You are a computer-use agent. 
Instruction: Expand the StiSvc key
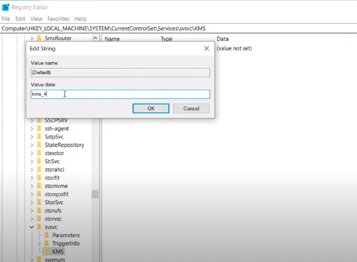click(32, 161)
